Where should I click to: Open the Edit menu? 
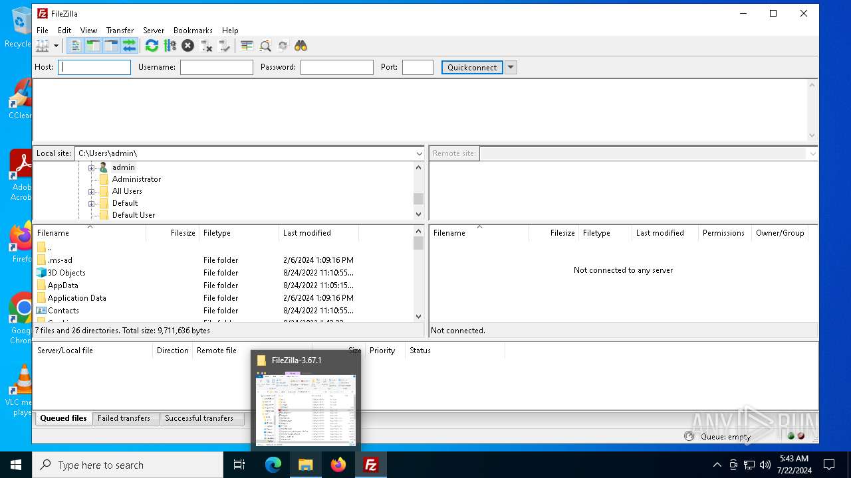tap(64, 31)
